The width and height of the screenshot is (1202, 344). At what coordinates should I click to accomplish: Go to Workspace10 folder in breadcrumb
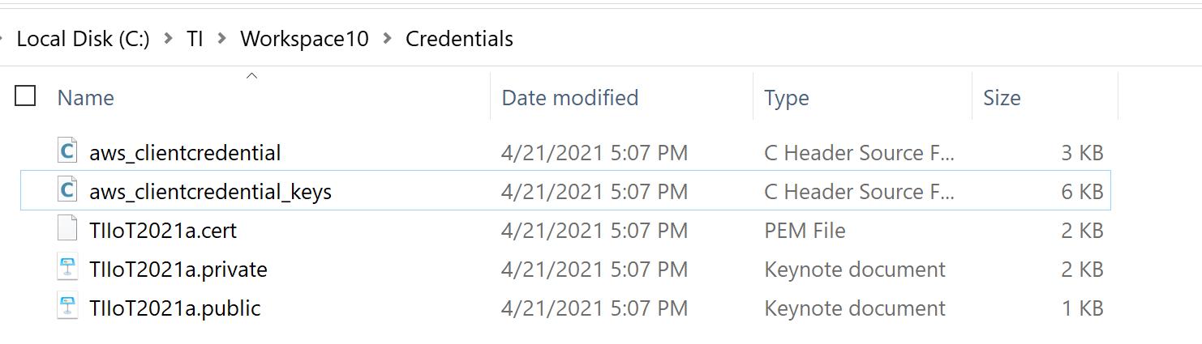coord(304,39)
